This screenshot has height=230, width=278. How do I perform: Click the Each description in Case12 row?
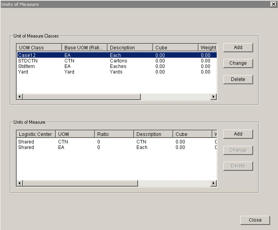(115, 55)
